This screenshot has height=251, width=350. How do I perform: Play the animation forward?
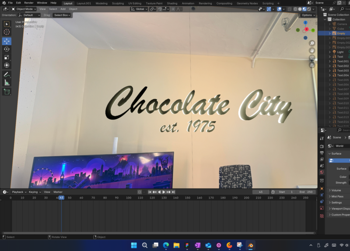click(x=164, y=192)
